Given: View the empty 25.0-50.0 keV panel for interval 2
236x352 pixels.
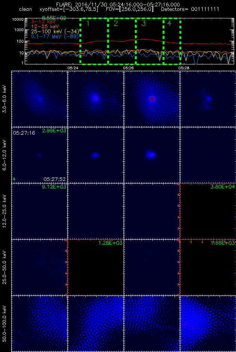Looking at the screenshot, I should 96,267.
